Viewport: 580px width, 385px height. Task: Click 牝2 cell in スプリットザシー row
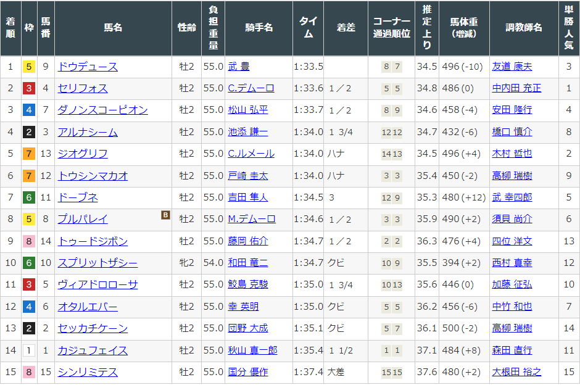click(x=187, y=263)
